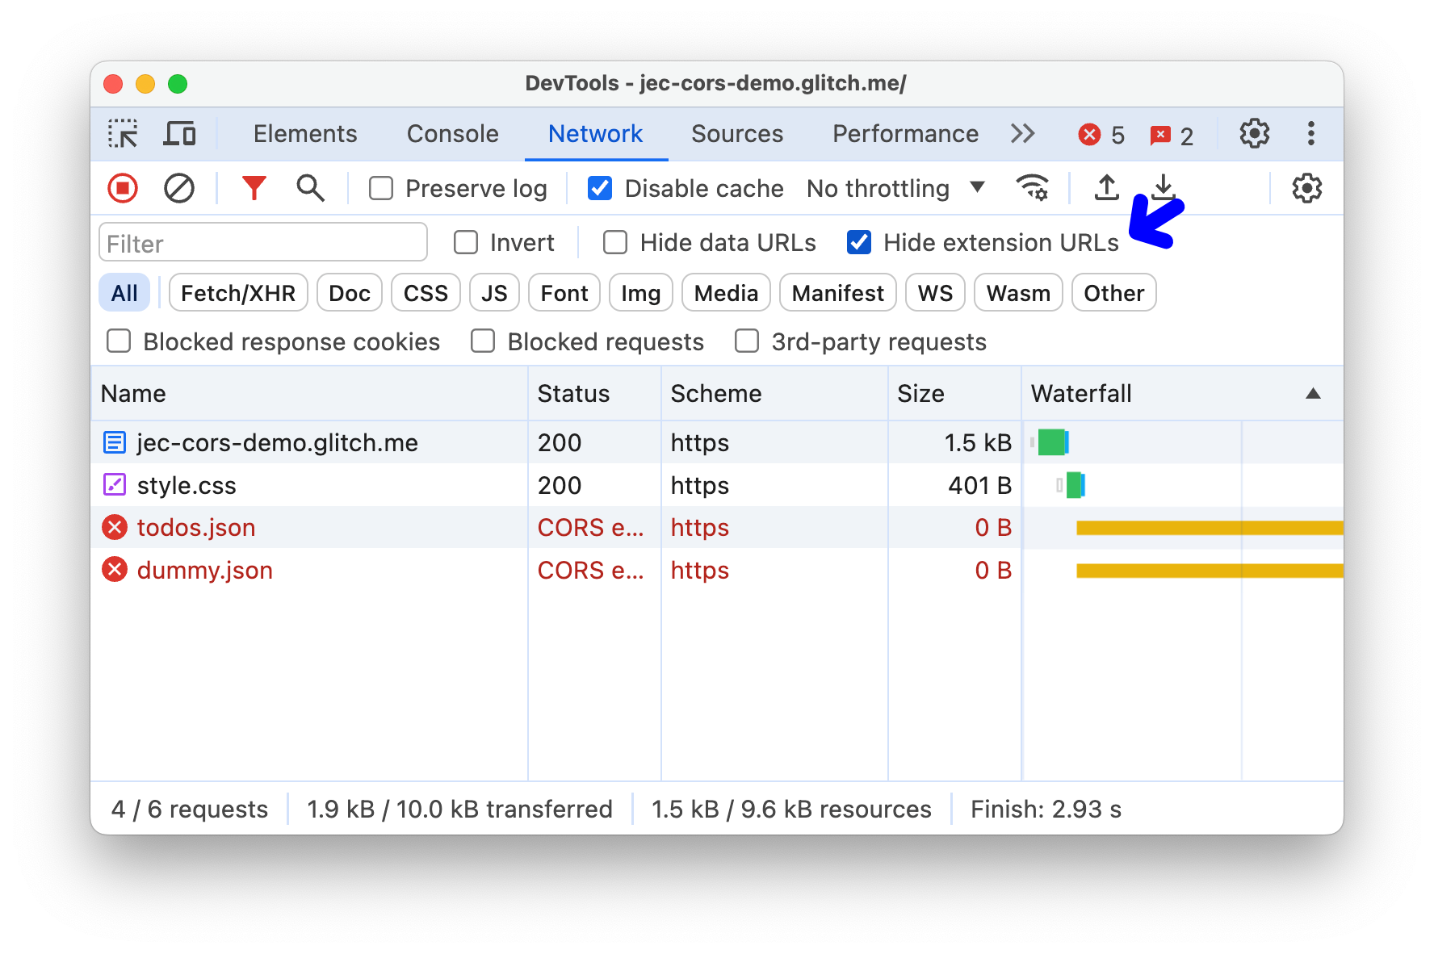Enable the Preserve log checkbox
This screenshot has width=1434, height=954.
(x=380, y=188)
